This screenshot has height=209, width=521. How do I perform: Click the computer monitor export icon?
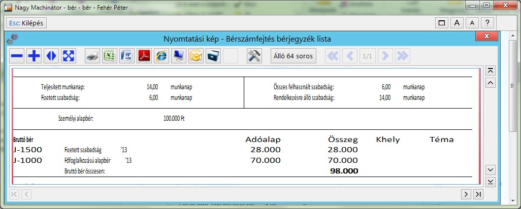[179, 56]
